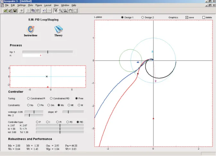This screenshot has height=156, width=216.
Task: Click the greyed diamond toolbar icon
Action: tap(22, 11)
